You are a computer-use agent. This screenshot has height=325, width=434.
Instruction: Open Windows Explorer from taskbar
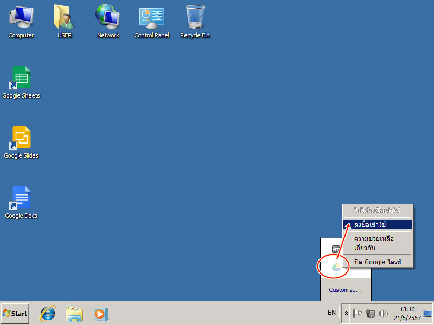point(74,314)
